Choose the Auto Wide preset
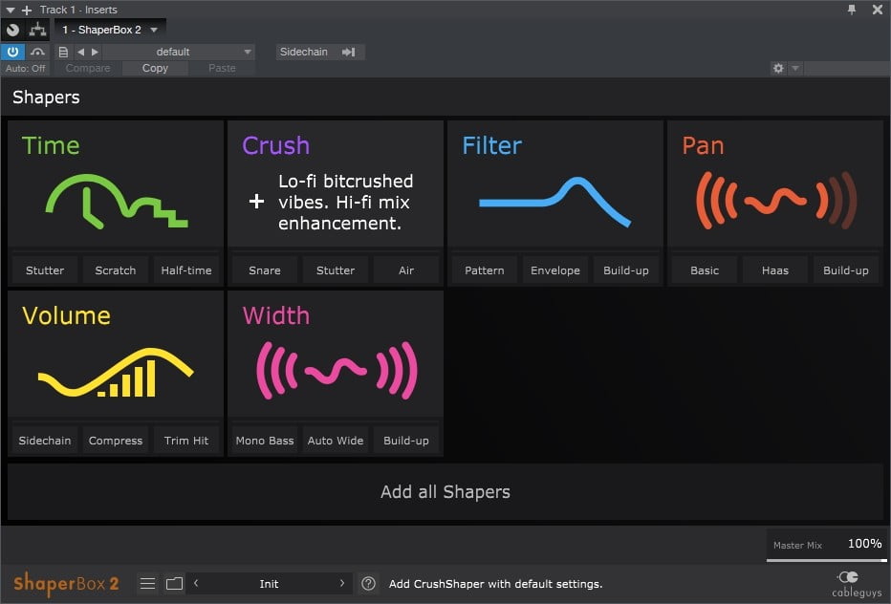 (x=336, y=441)
